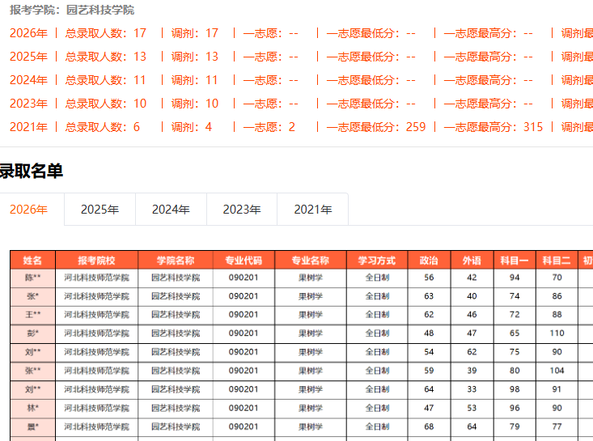Click the 专业代码 column header
The image size is (593, 441).
tap(244, 261)
